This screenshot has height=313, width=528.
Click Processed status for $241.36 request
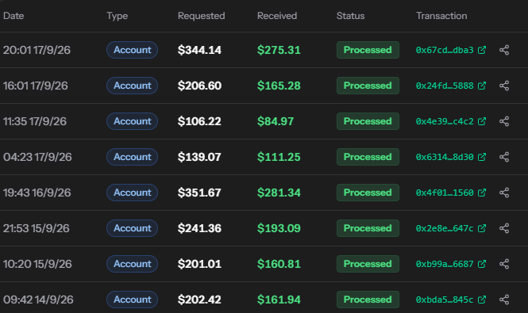pyautogui.click(x=368, y=228)
